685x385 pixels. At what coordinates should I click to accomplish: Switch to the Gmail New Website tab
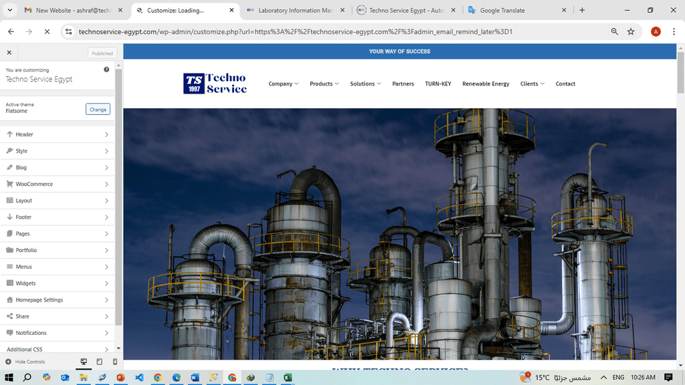74,10
